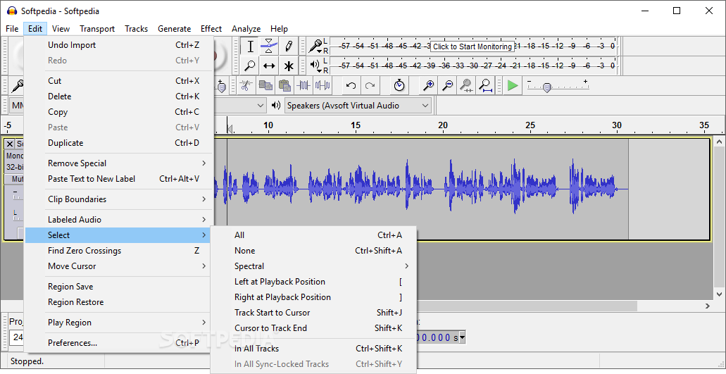This screenshot has height=374, width=726.
Task: Click the Zoom Out toolbar icon
Action: point(447,85)
